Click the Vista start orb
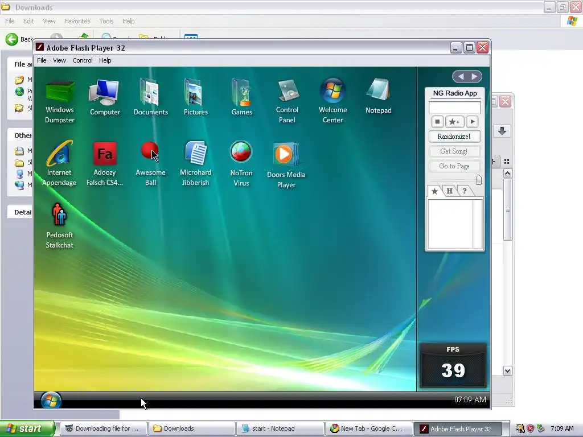Screen dimensions: 583x437 coord(51,401)
